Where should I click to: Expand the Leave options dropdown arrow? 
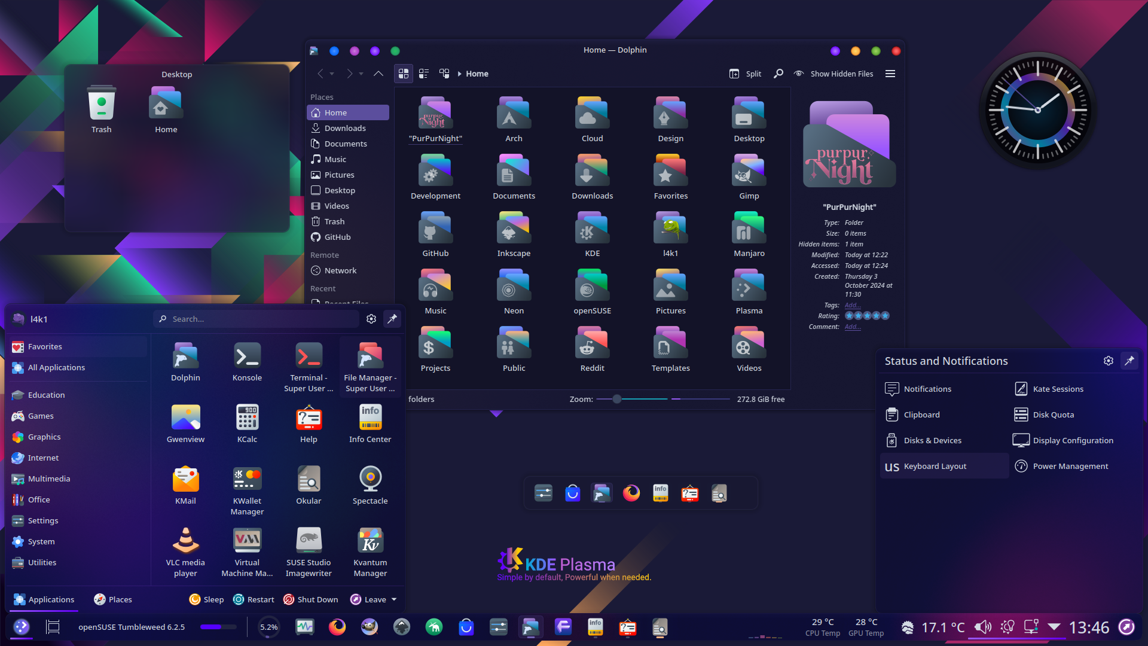coord(394,599)
